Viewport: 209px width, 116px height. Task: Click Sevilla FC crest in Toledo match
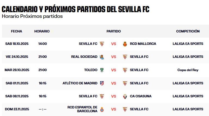coord(125,70)
